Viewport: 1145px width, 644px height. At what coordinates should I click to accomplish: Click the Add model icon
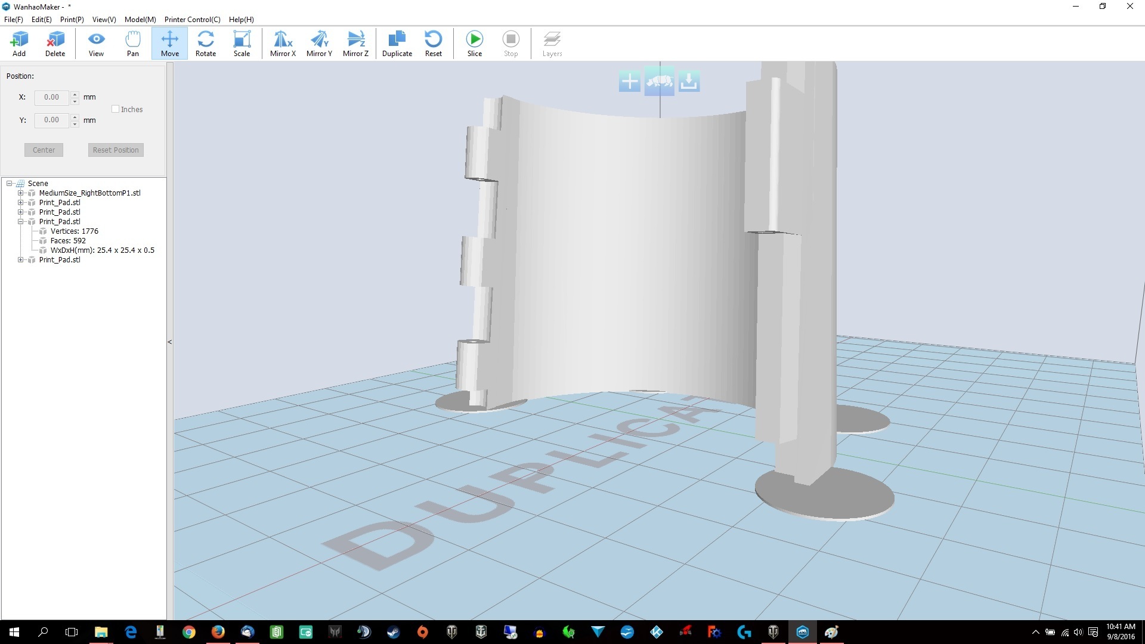(19, 44)
